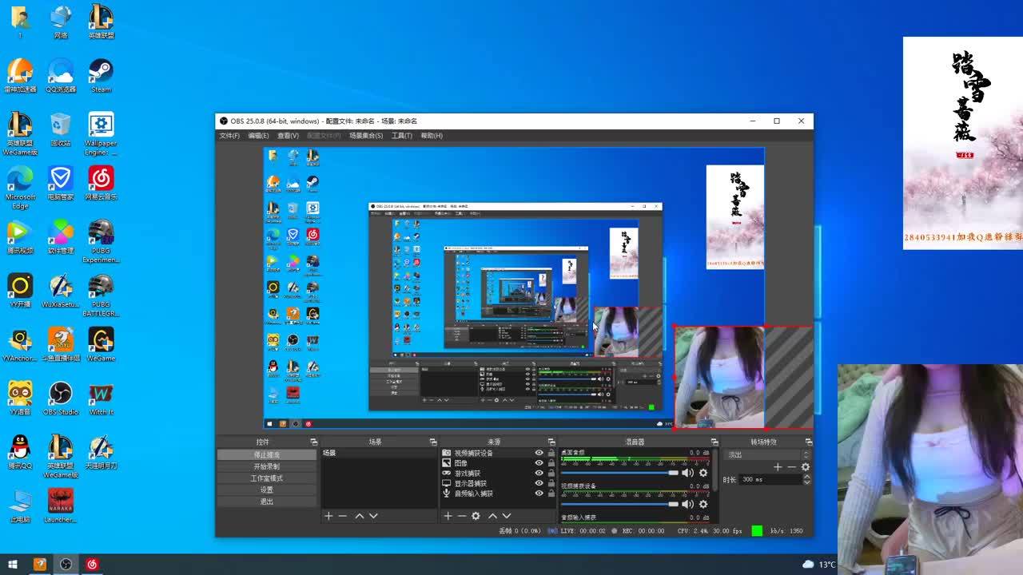
Task: Add a new source with plus icon
Action: [448, 516]
